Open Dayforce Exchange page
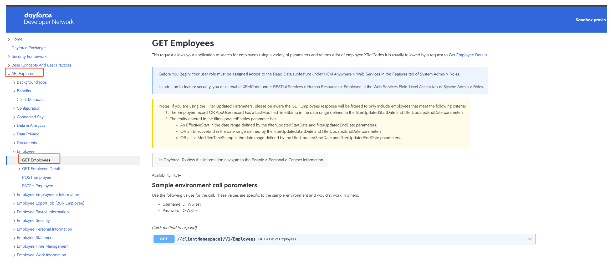612x265 pixels. coord(29,48)
